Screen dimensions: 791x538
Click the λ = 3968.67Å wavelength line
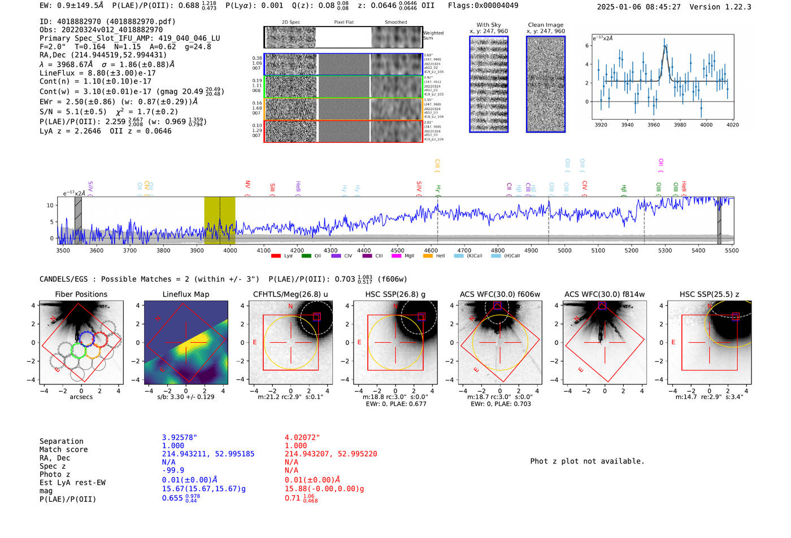point(107,64)
